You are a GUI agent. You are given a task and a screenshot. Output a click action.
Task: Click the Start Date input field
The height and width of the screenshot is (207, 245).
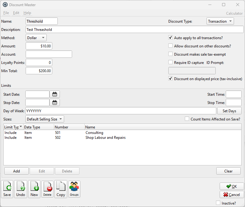pos(38,94)
